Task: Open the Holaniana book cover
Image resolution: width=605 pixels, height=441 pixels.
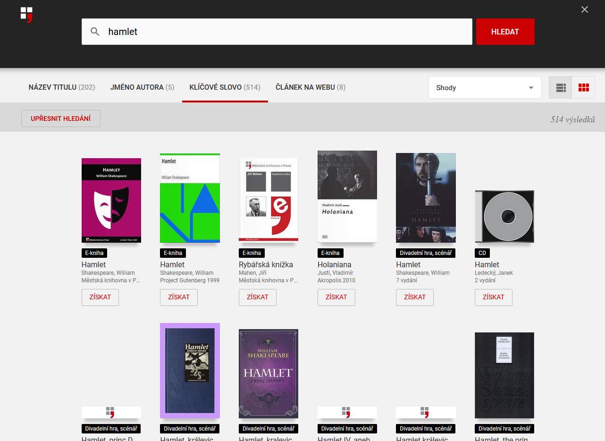Action: coord(347,196)
